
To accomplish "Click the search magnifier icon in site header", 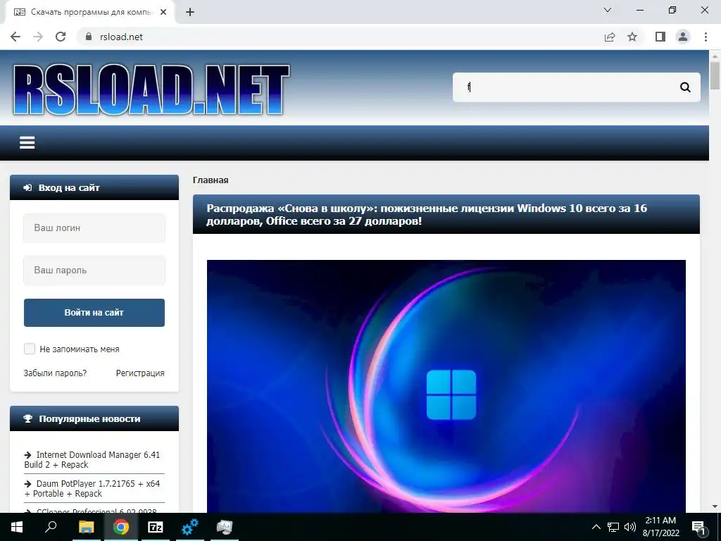I will coord(685,87).
